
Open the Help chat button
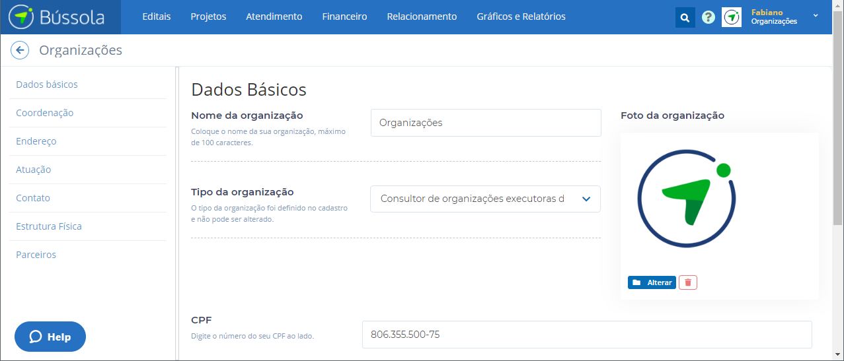point(50,337)
